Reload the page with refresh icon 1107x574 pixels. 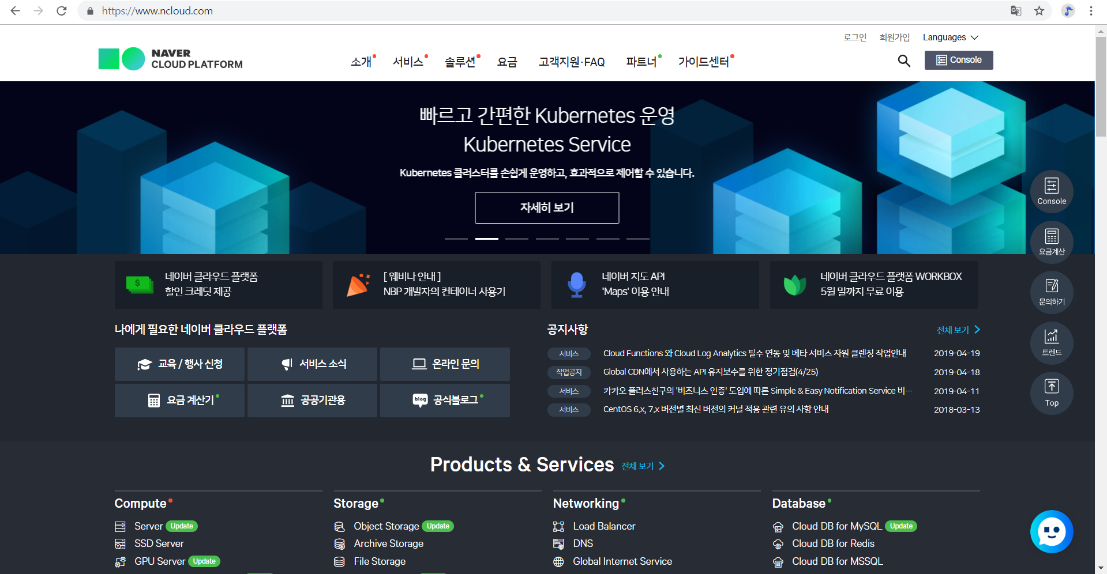coord(62,11)
